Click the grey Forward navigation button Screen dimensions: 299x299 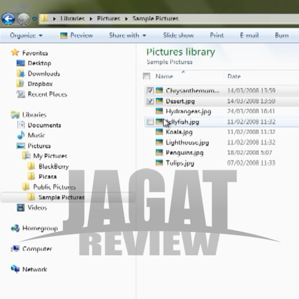pyautogui.click(x=23, y=19)
